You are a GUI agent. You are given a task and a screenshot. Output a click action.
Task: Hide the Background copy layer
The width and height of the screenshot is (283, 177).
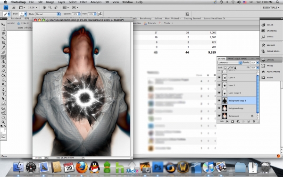(219, 108)
